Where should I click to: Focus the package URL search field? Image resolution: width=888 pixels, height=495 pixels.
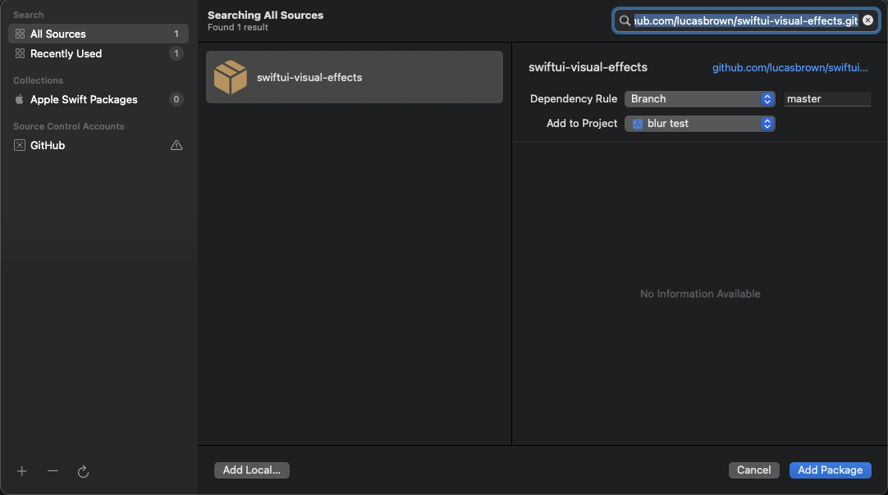pyautogui.click(x=746, y=21)
